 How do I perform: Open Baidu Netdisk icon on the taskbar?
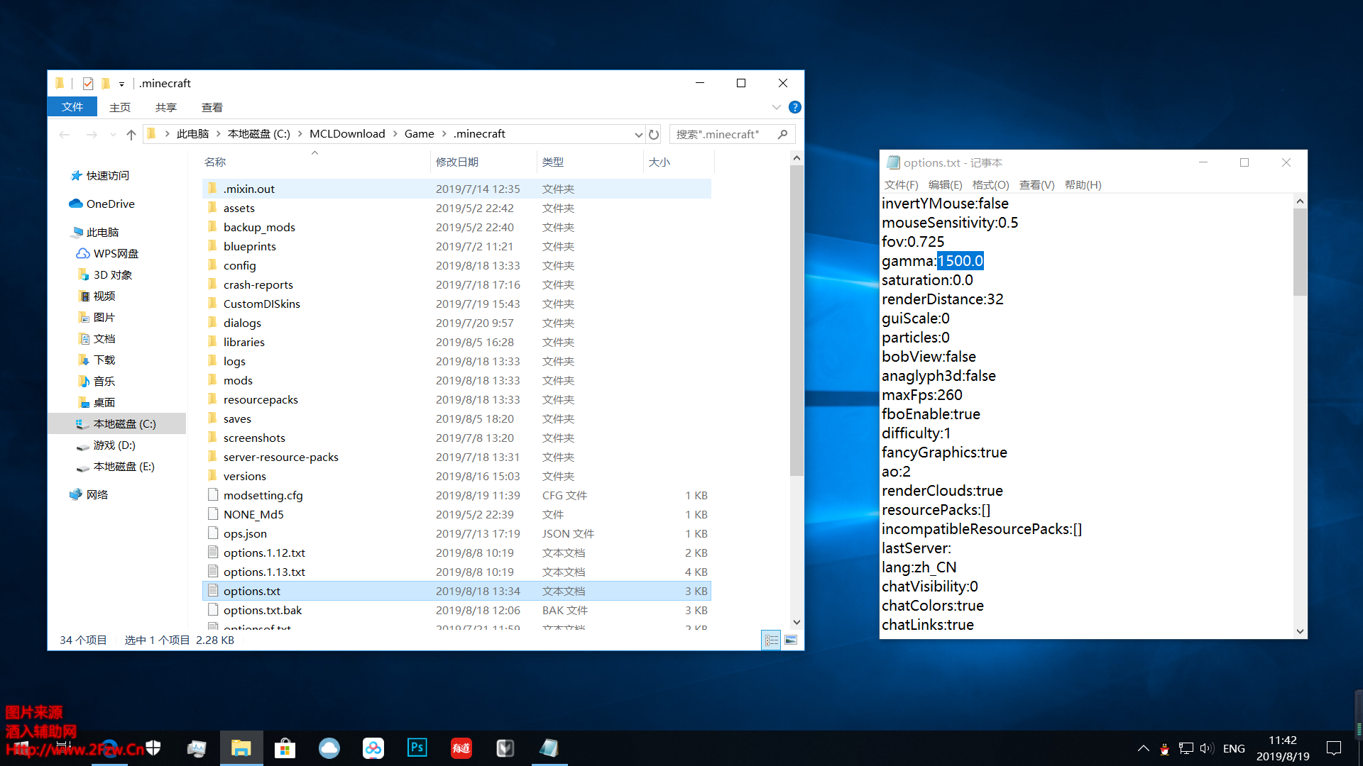(373, 748)
